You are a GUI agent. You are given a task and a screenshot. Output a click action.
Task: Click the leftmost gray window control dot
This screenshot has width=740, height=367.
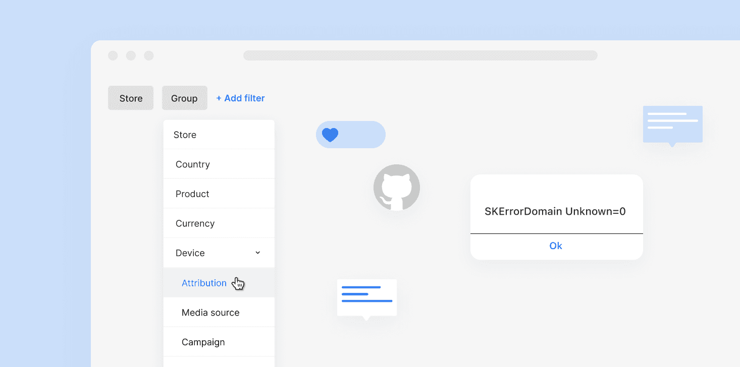[113, 55]
